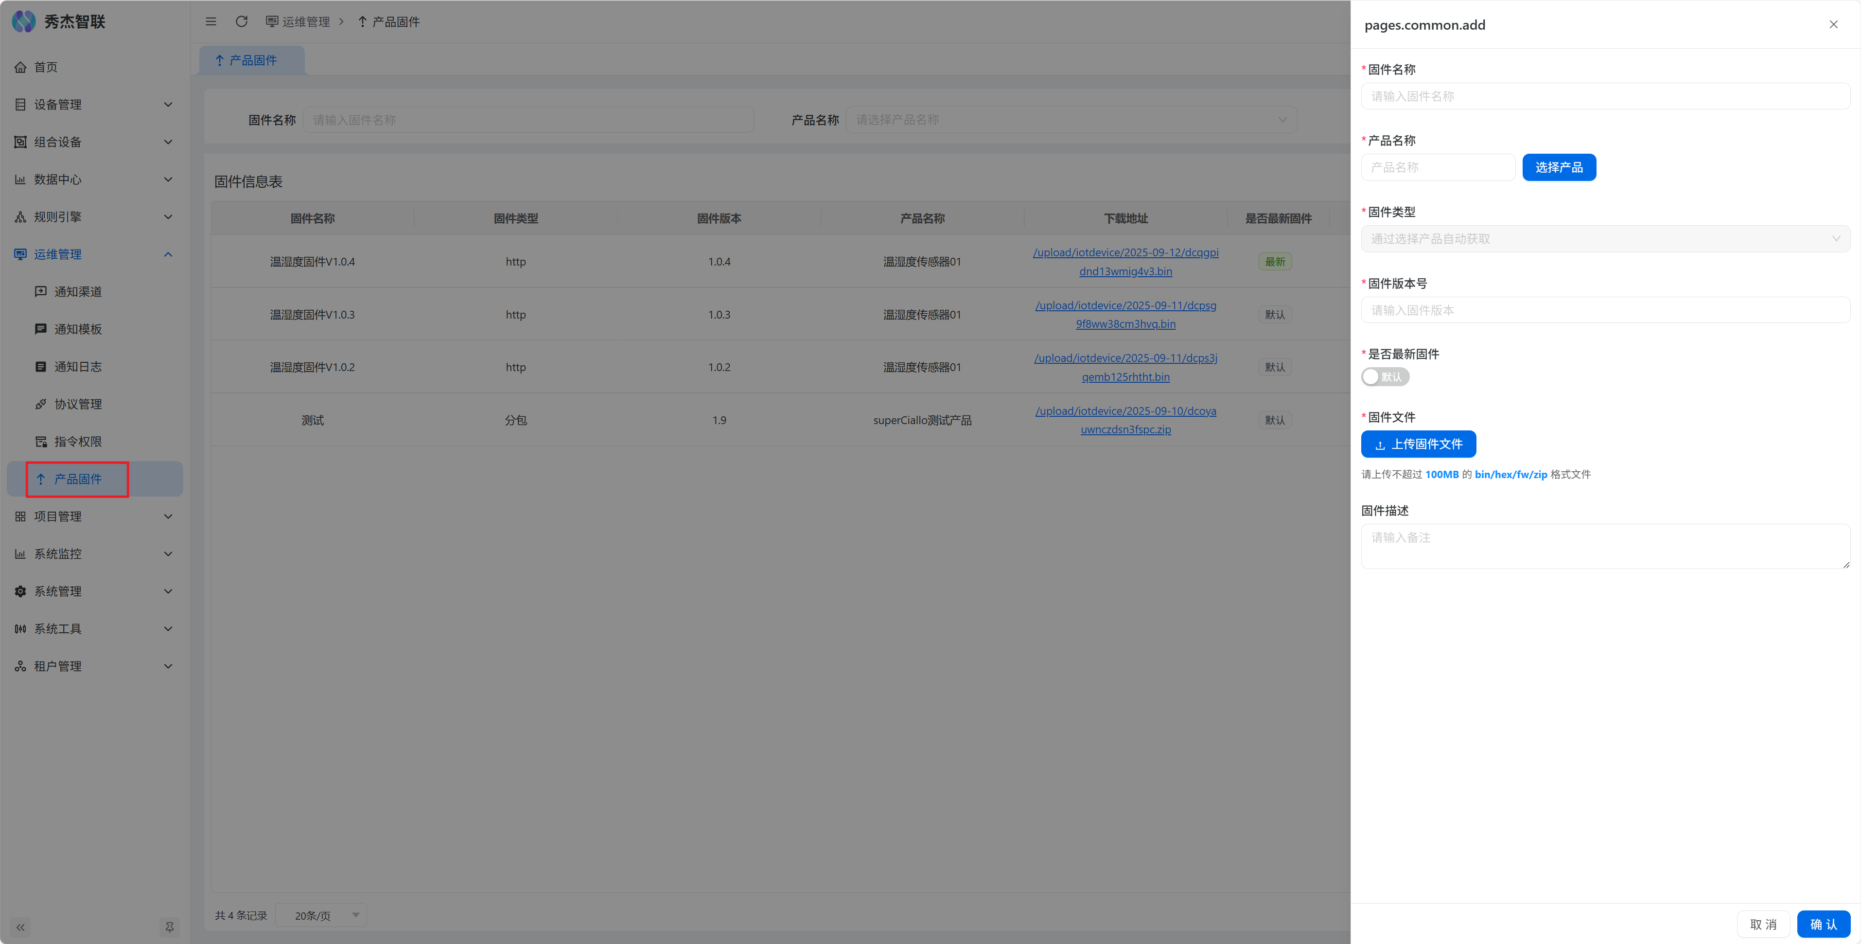The width and height of the screenshot is (1861, 944).
Task: Open the 固件类型 dropdown
Action: [1604, 238]
